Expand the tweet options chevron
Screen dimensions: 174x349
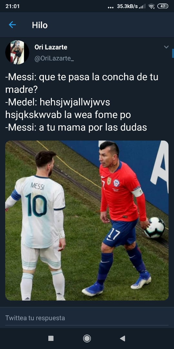click(166, 47)
